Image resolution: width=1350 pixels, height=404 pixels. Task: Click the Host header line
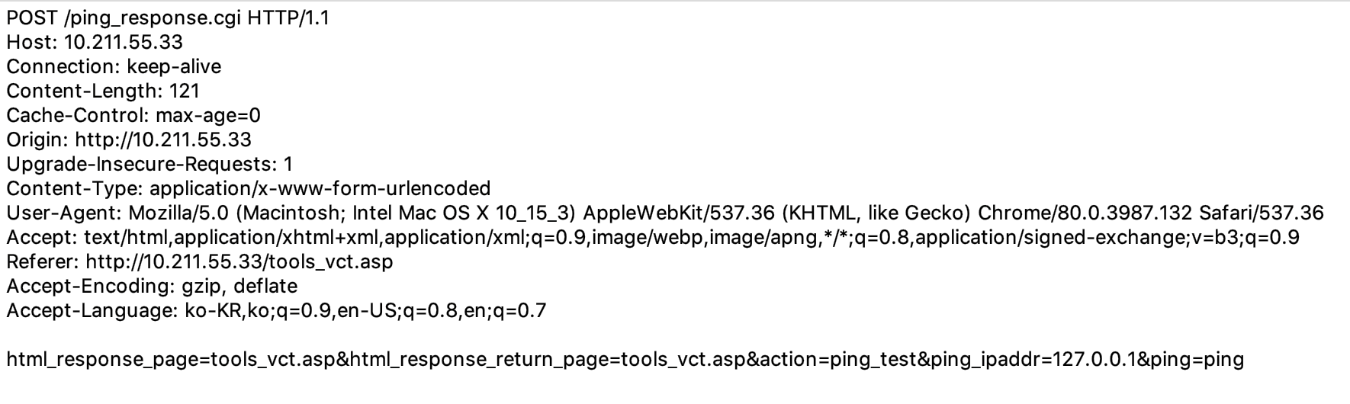tap(95, 42)
